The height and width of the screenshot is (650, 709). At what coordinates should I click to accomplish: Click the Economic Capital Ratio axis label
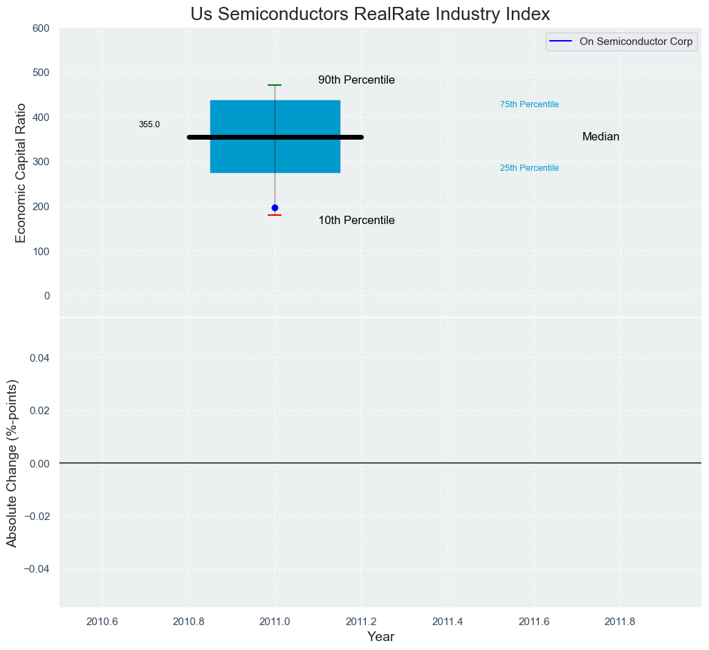point(21,173)
